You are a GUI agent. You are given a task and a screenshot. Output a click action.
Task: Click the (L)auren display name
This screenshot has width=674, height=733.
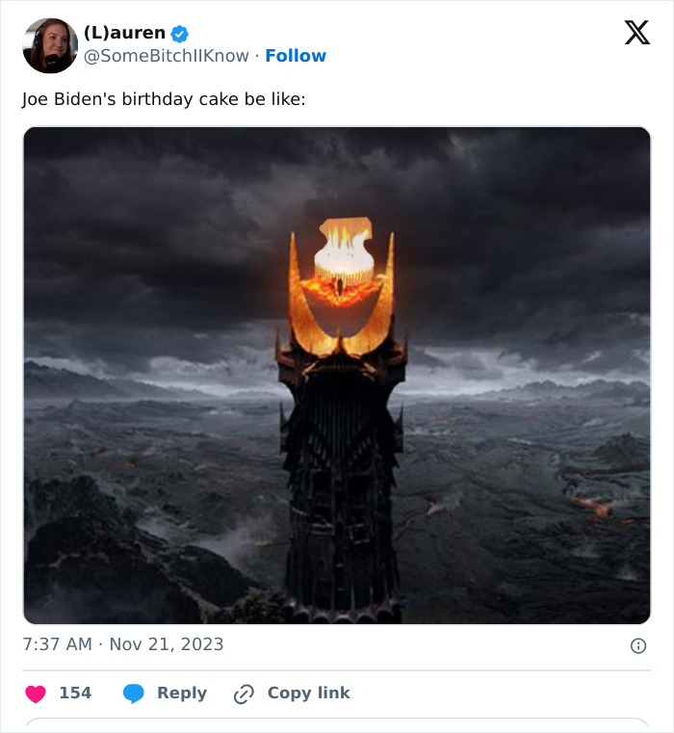[124, 33]
